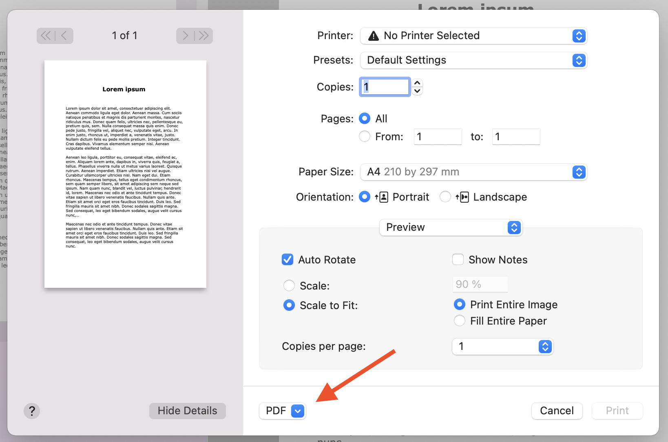Click the portrait orientation icon
The image size is (668, 442).
(382, 197)
